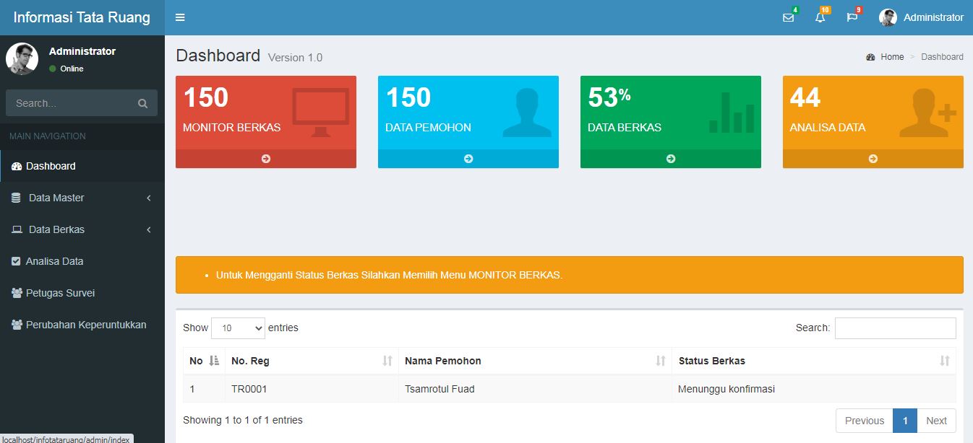Viewport: 973px width, 443px height.
Task: Click the ANALISA DATA info box link
Action: (x=873, y=122)
